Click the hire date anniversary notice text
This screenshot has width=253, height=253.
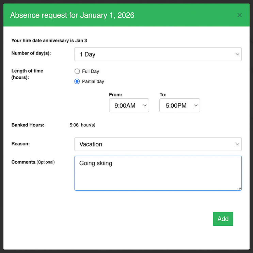[x=49, y=41]
